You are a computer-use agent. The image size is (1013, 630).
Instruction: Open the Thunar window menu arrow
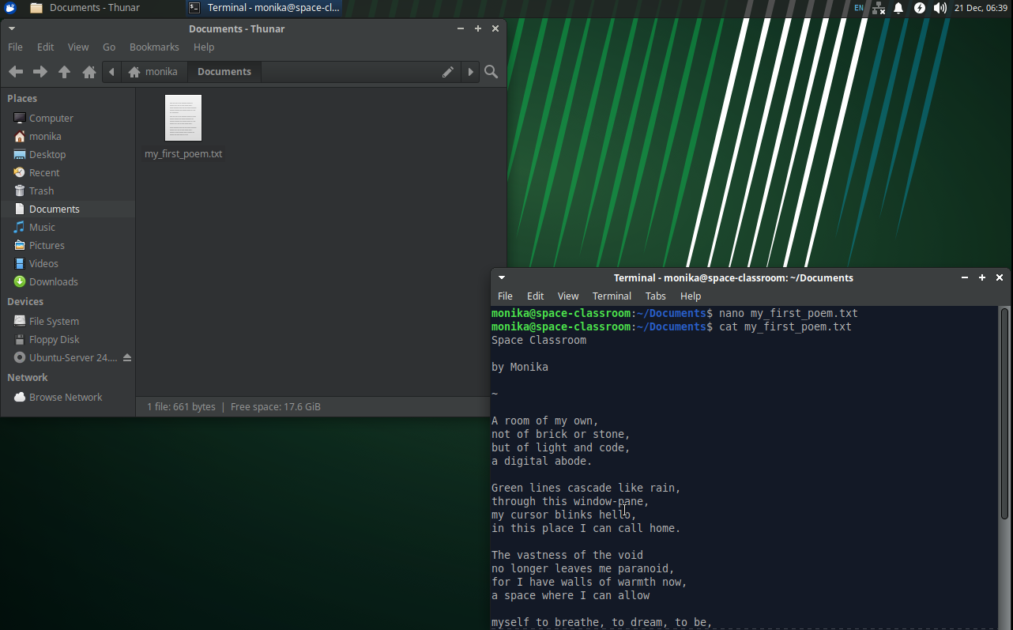point(11,28)
